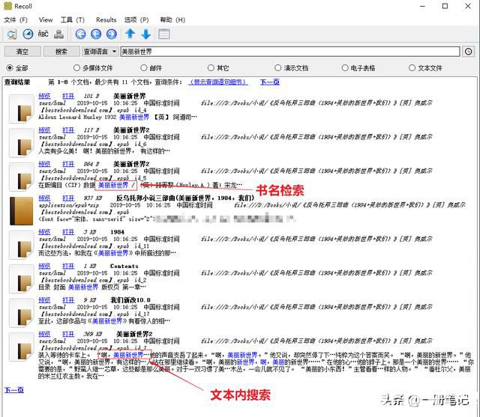Click the Recoll app icon in title bar

pyautogui.click(x=7, y=6)
